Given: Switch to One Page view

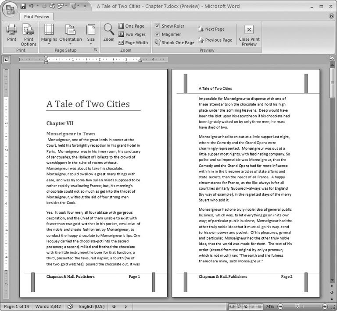Looking at the screenshot, I should [x=131, y=26].
